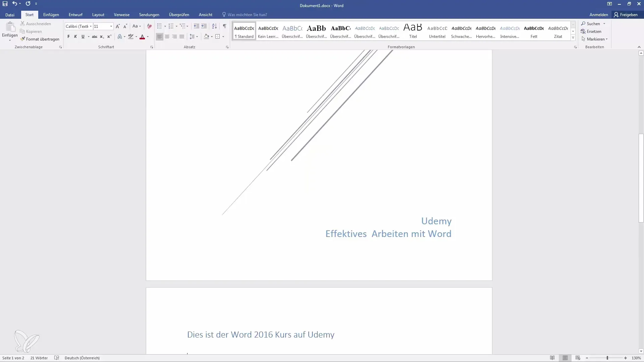
Task: Switch to web layout view
Action: (x=578, y=358)
